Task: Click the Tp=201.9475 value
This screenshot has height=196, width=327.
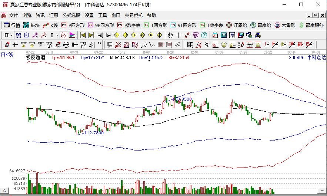Action: tap(64, 57)
